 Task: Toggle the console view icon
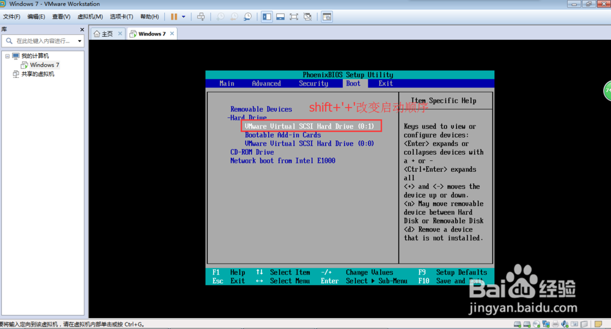[327, 17]
